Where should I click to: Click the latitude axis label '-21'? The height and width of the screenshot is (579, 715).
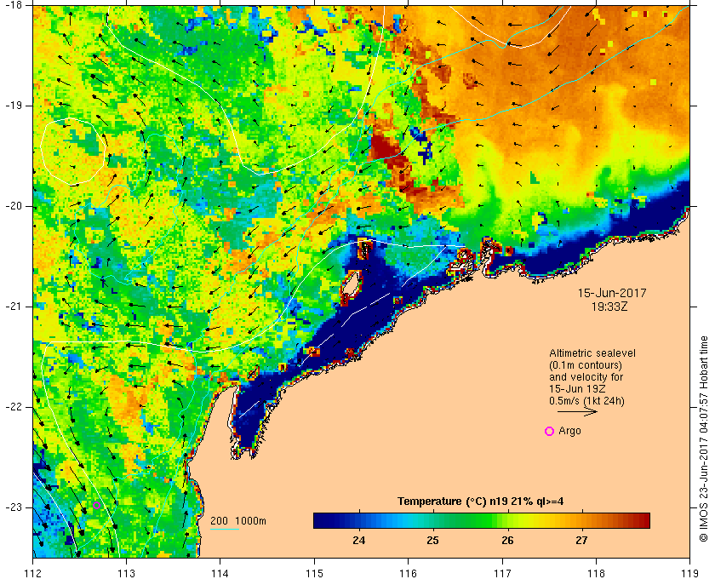click(14, 307)
